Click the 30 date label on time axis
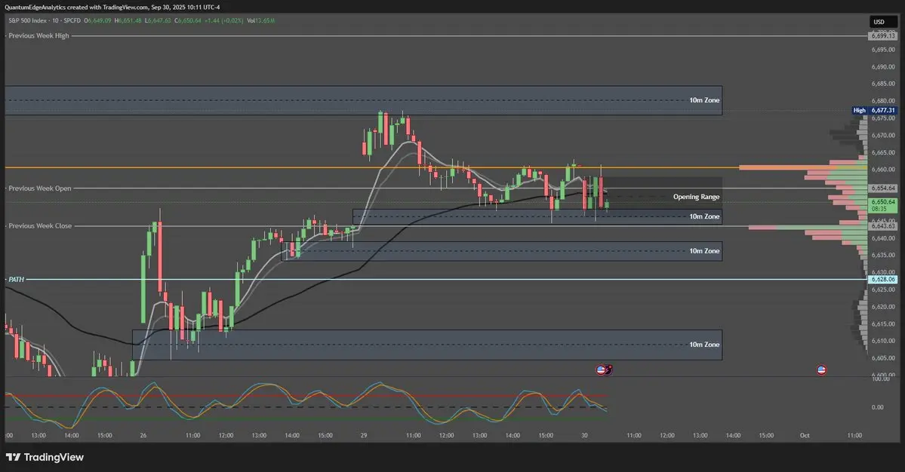This screenshot has height=472, width=905. pyautogui.click(x=584, y=435)
